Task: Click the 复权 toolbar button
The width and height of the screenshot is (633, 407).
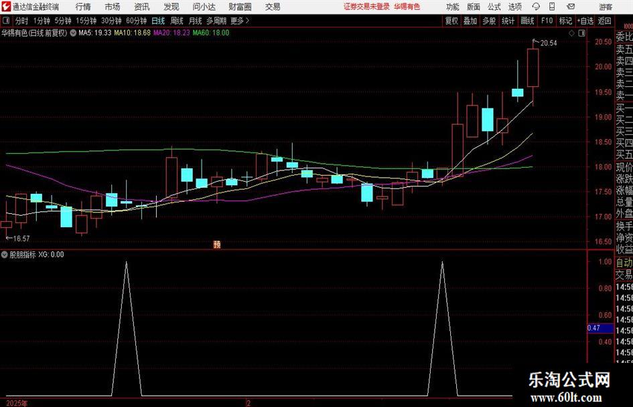Action: click(451, 21)
